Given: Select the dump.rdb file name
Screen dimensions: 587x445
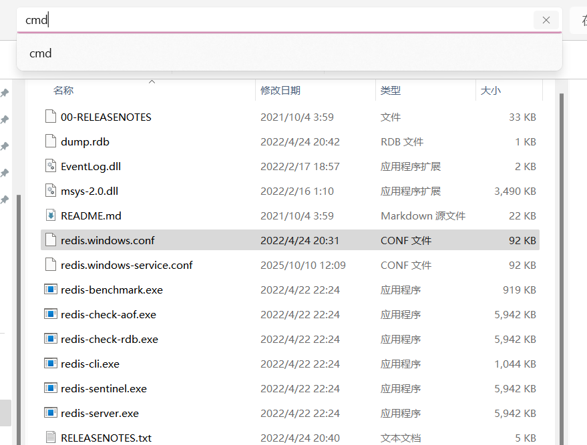Looking at the screenshot, I should point(85,141).
